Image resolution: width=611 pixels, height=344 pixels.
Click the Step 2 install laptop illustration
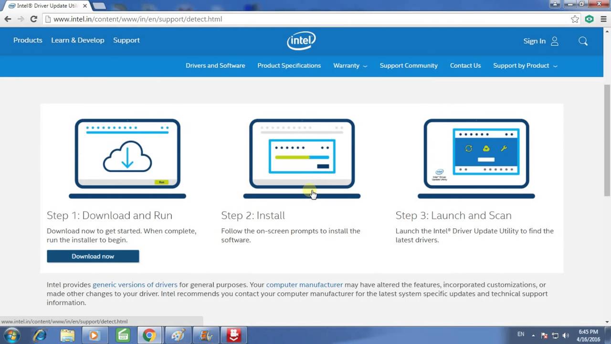click(x=302, y=159)
